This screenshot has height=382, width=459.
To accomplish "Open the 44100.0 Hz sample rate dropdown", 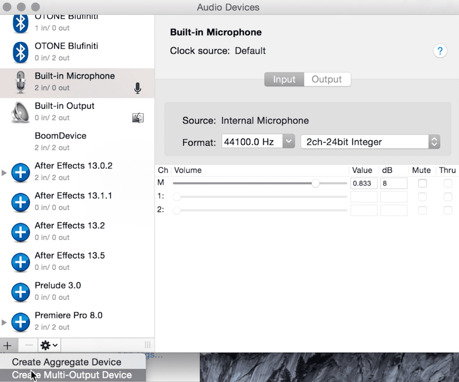I will pyautogui.click(x=288, y=141).
